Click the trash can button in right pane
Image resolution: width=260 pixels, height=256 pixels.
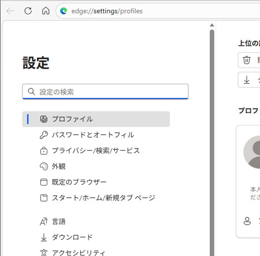pos(249,60)
